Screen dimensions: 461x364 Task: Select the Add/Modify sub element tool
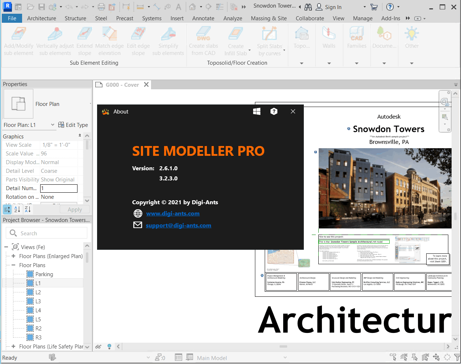(x=18, y=40)
